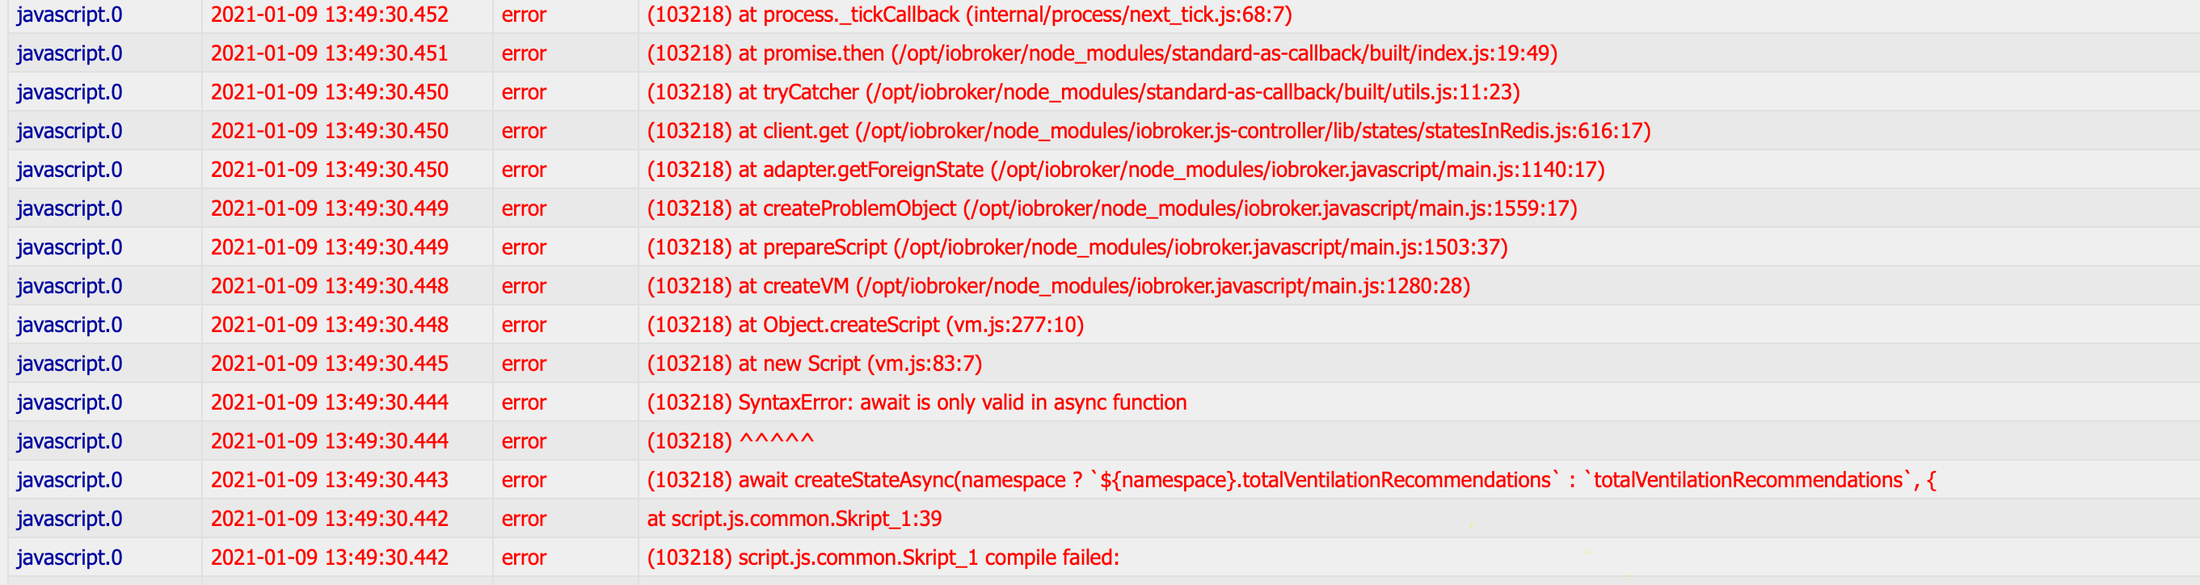The image size is (2200, 585).
Task: Select the timestamp ending in 30.451
Action: pos(329,54)
